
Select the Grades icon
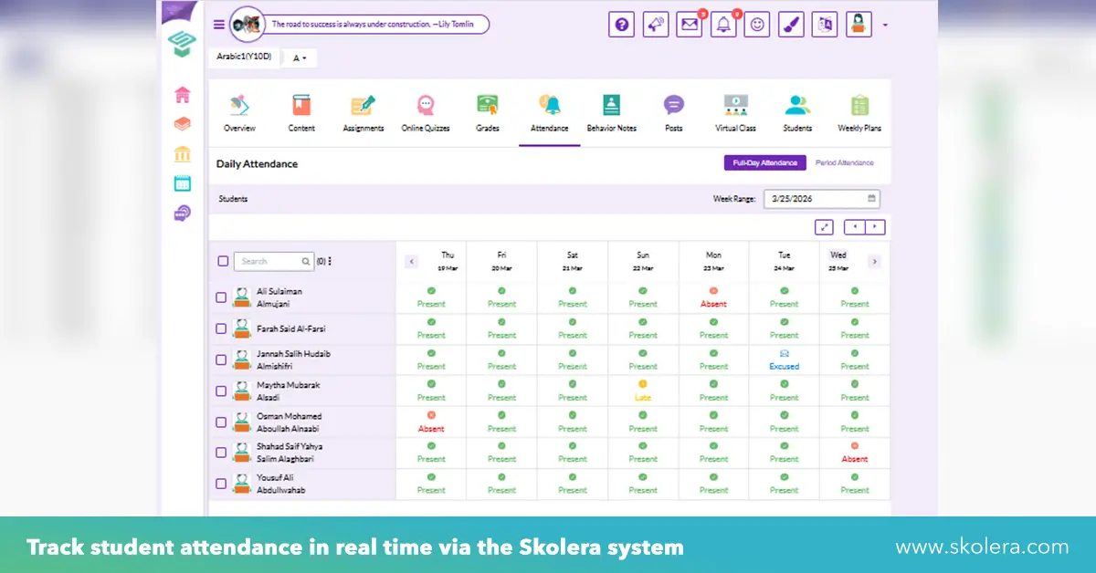click(x=487, y=105)
